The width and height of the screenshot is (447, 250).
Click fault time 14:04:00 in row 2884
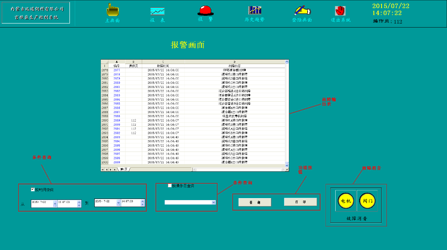click(x=163, y=95)
